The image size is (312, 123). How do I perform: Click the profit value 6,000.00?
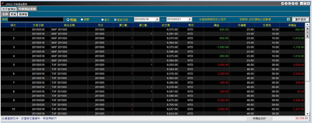point(223,100)
